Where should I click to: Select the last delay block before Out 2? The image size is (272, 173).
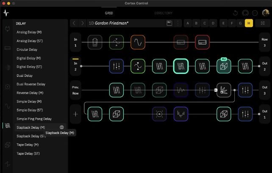click(245, 66)
